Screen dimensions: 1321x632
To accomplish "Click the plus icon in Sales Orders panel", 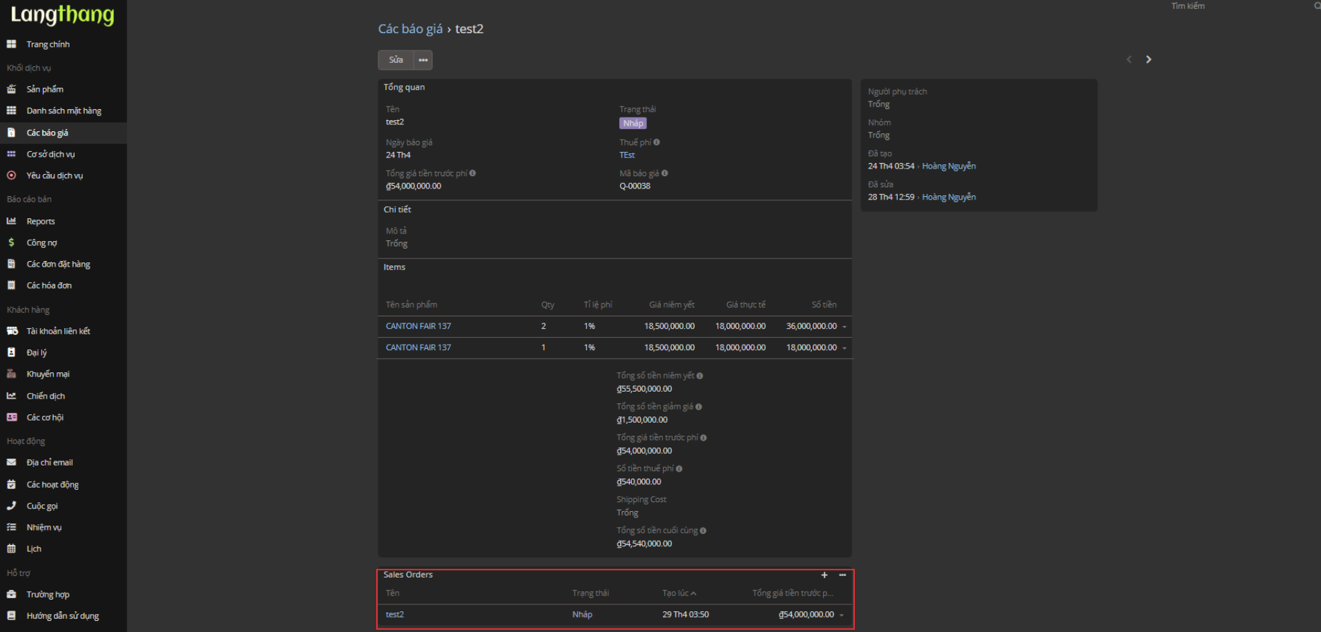I will pos(824,575).
